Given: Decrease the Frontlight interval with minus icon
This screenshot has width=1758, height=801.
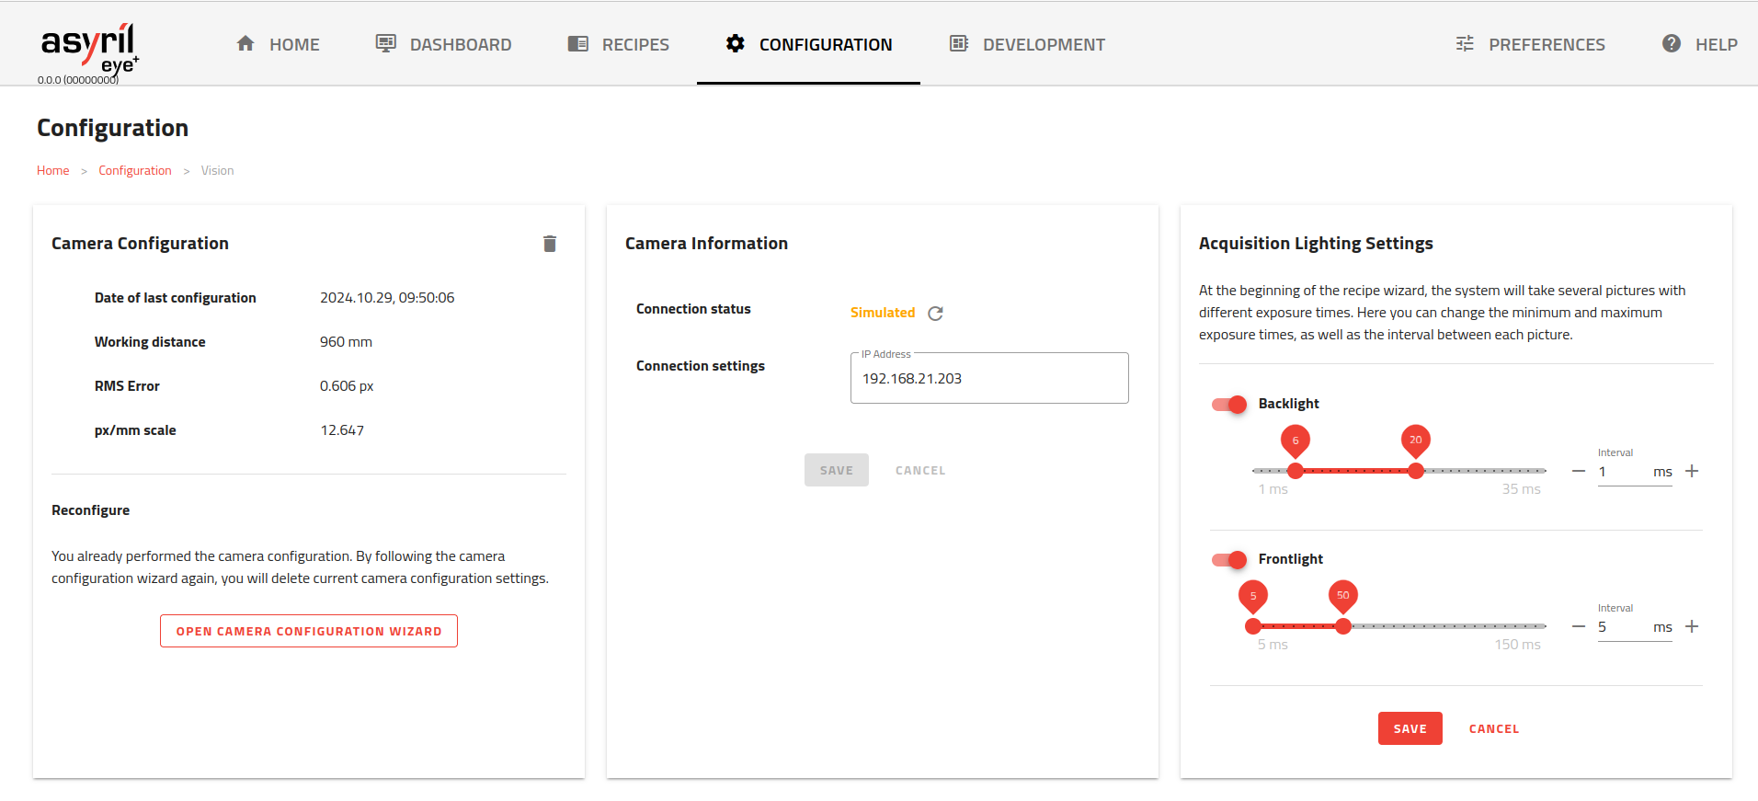Looking at the screenshot, I should click(1579, 627).
